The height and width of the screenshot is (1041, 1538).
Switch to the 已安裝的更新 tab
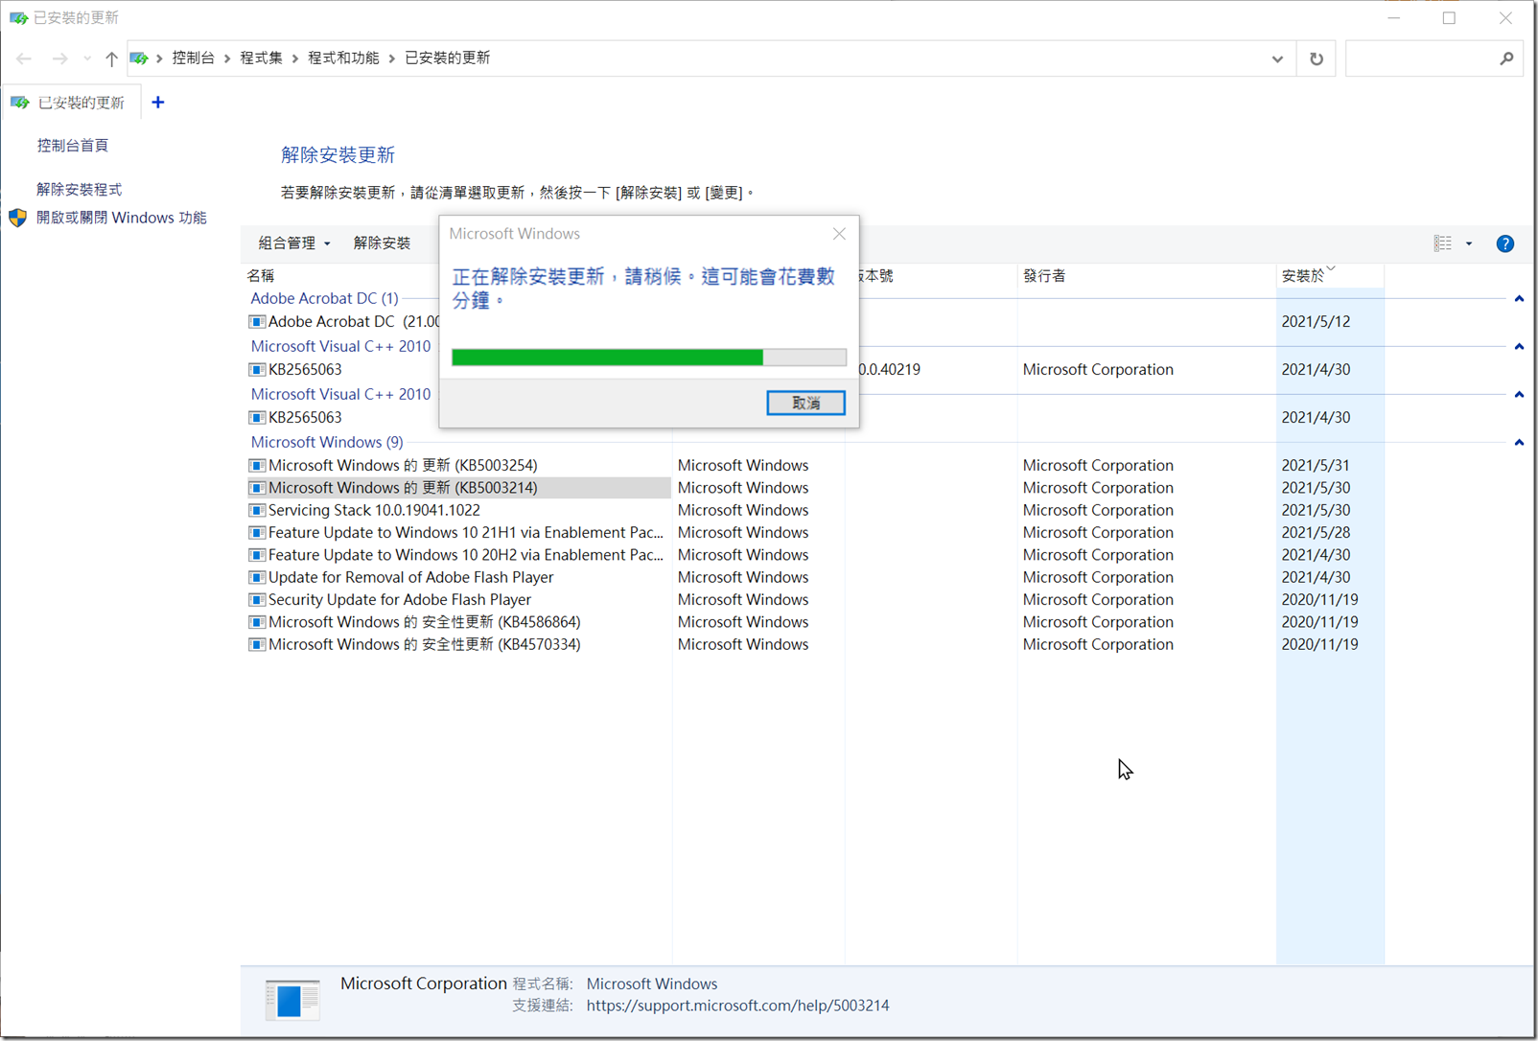click(x=72, y=102)
